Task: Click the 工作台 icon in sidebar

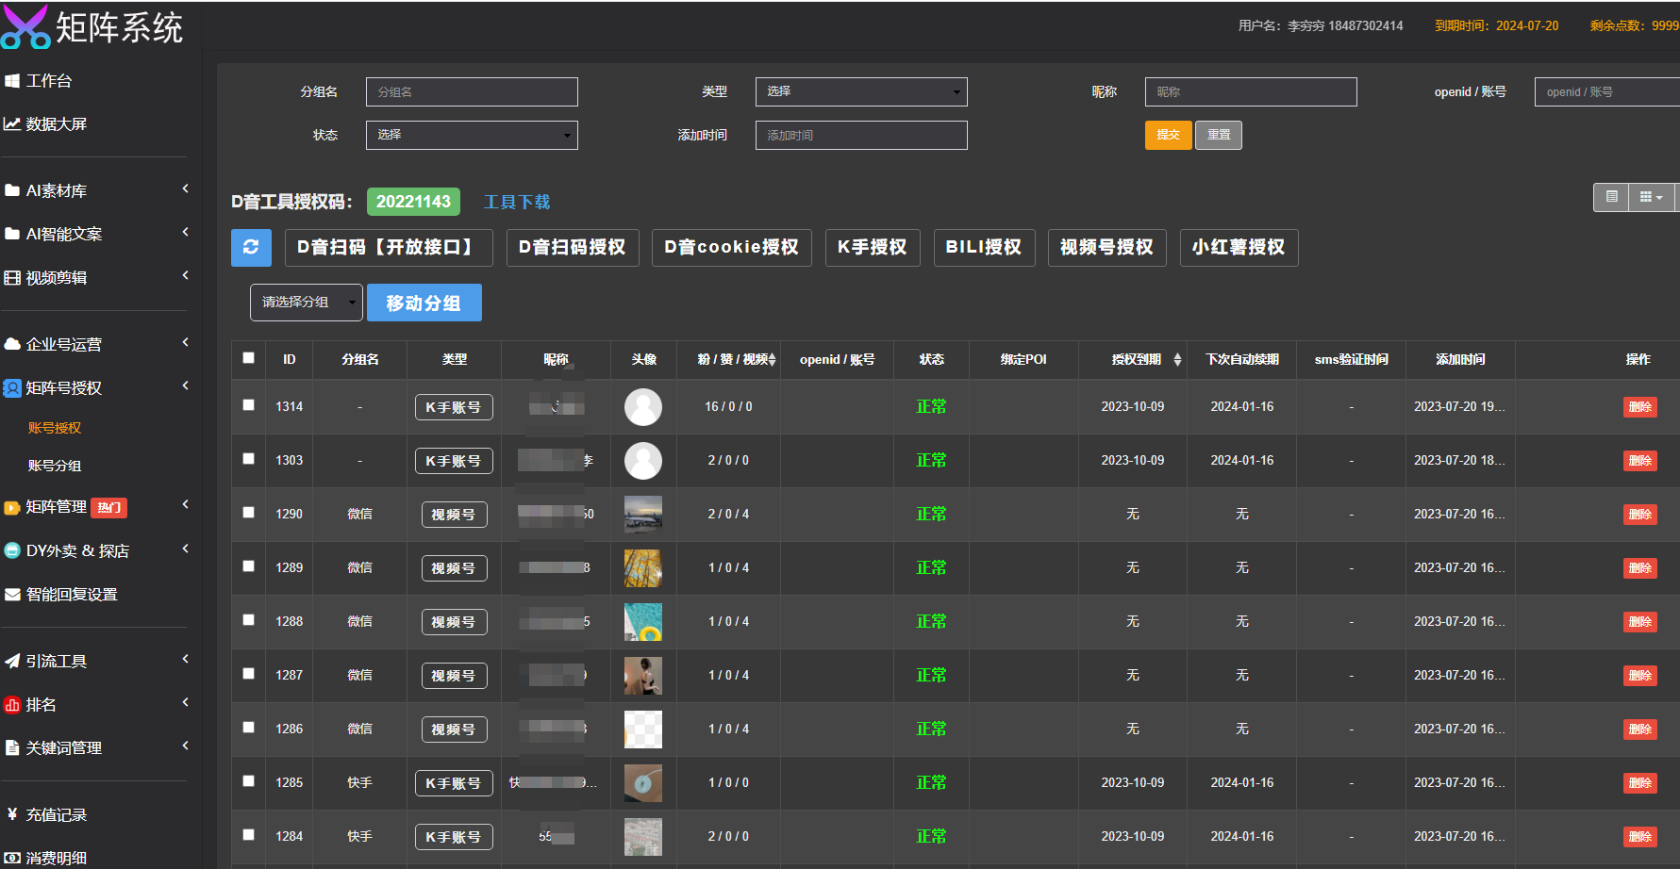Action: (12, 81)
